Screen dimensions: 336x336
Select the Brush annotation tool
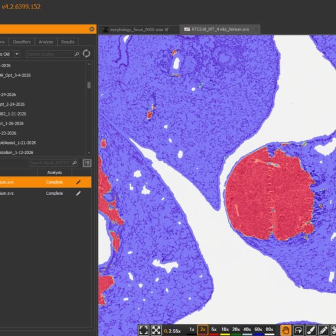point(311,331)
